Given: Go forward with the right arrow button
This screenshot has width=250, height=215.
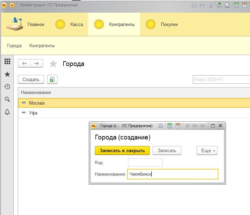Looking at the screenshot, I should coord(37,64).
